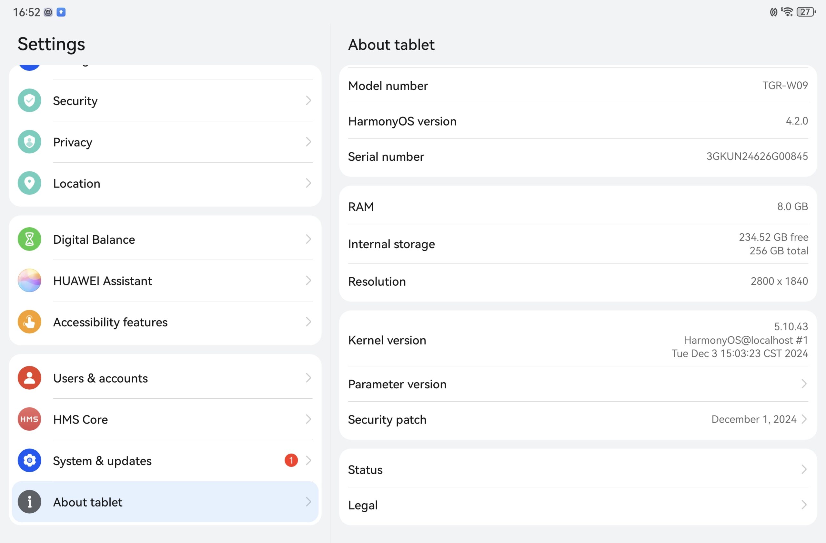
Task: Tap the battery level indicator
Action: tap(806, 12)
